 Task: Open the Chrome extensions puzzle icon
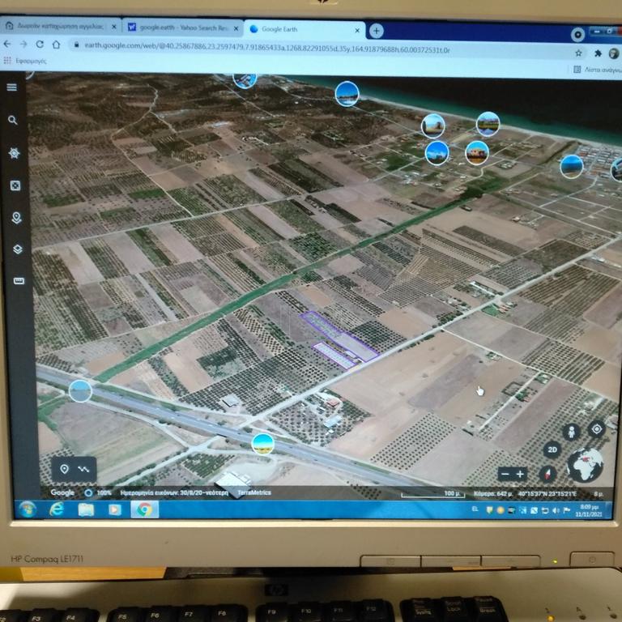point(598,53)
